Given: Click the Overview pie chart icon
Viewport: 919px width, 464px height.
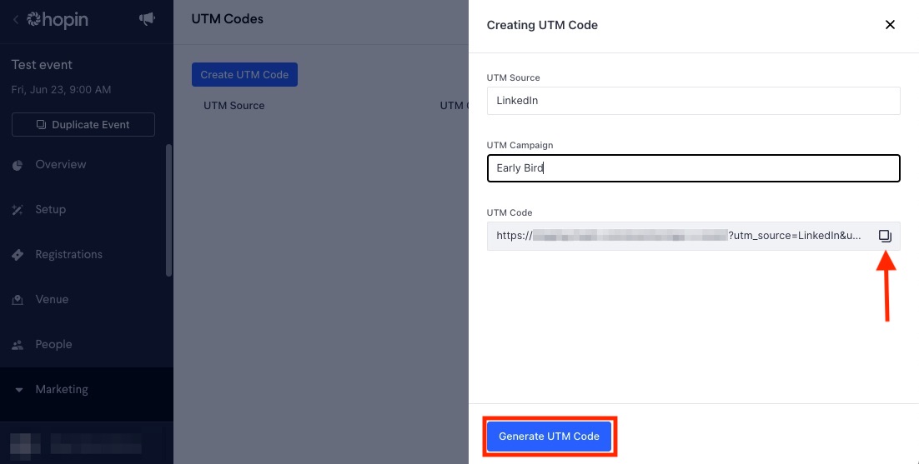Looking at the screenshot, I should tap(18, 165).
